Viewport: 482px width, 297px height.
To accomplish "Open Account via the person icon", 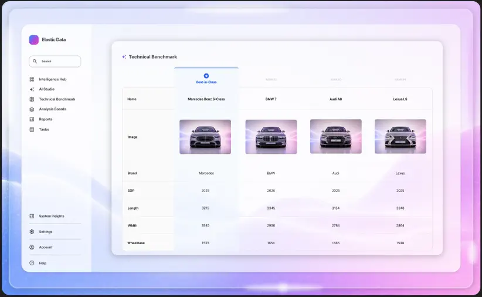I will coord(32,247).
